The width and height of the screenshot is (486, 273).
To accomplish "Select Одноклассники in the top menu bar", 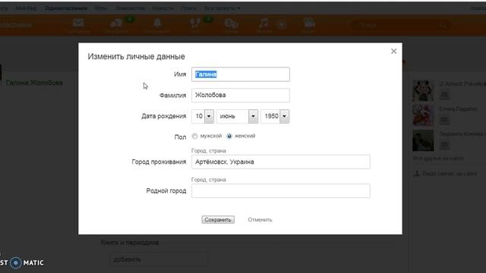I will point(66,8).
